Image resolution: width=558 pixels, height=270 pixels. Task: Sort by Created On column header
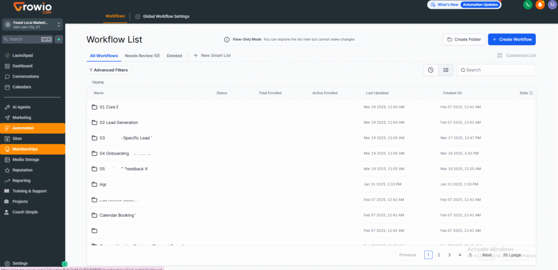pos(452,93)
